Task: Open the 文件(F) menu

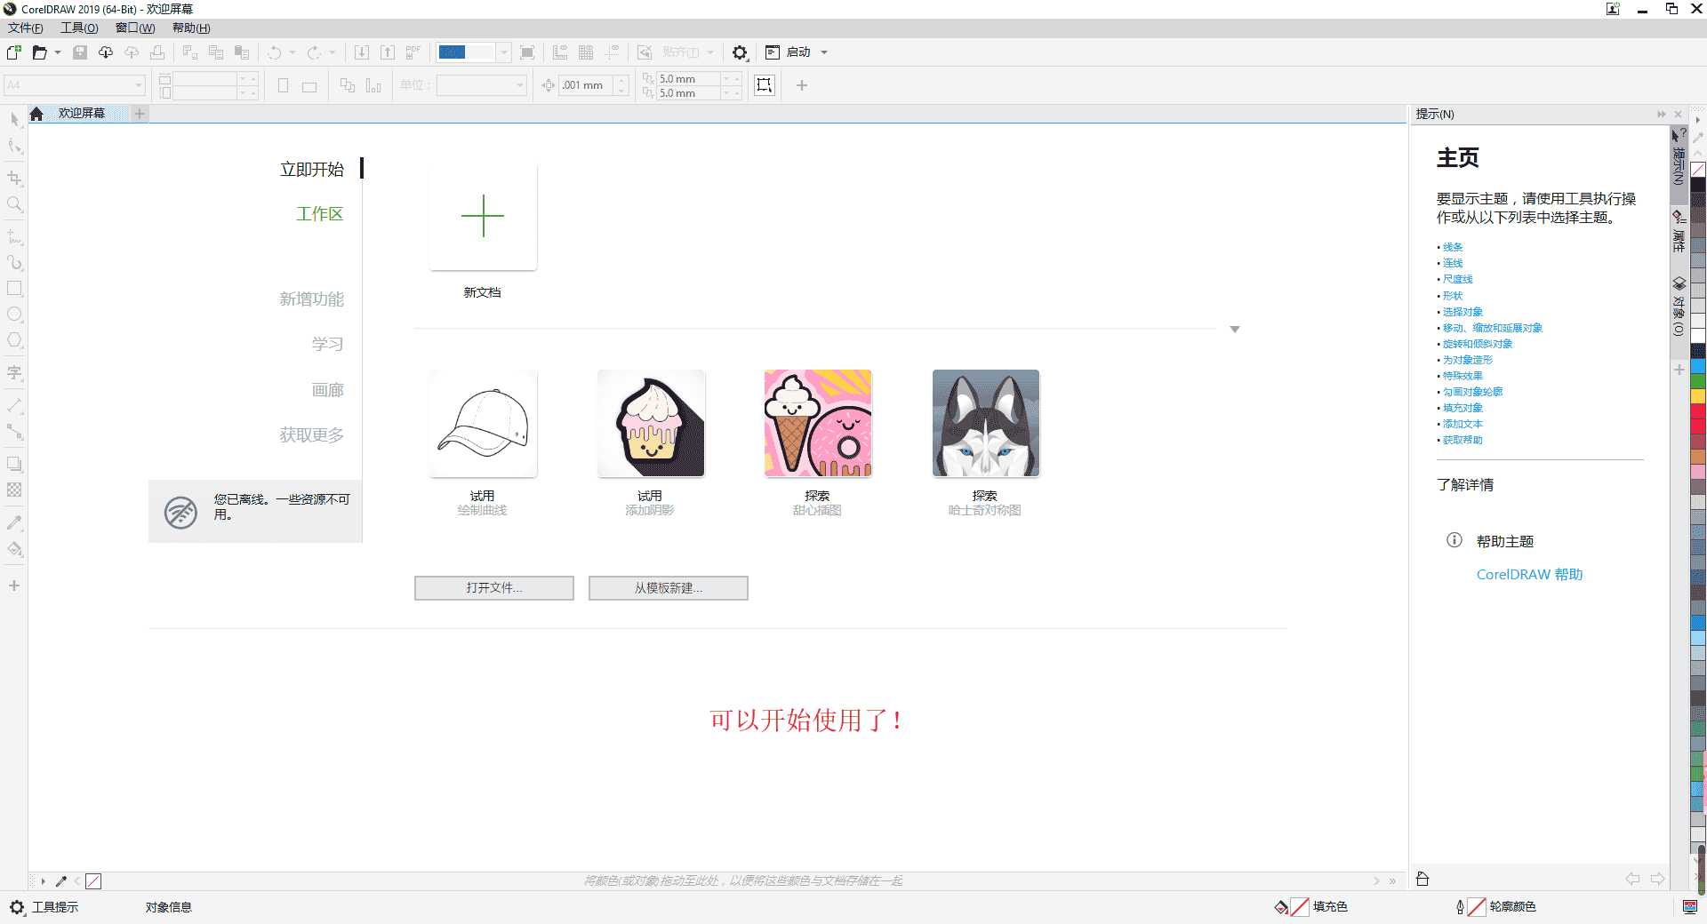Action: [26, 28]
